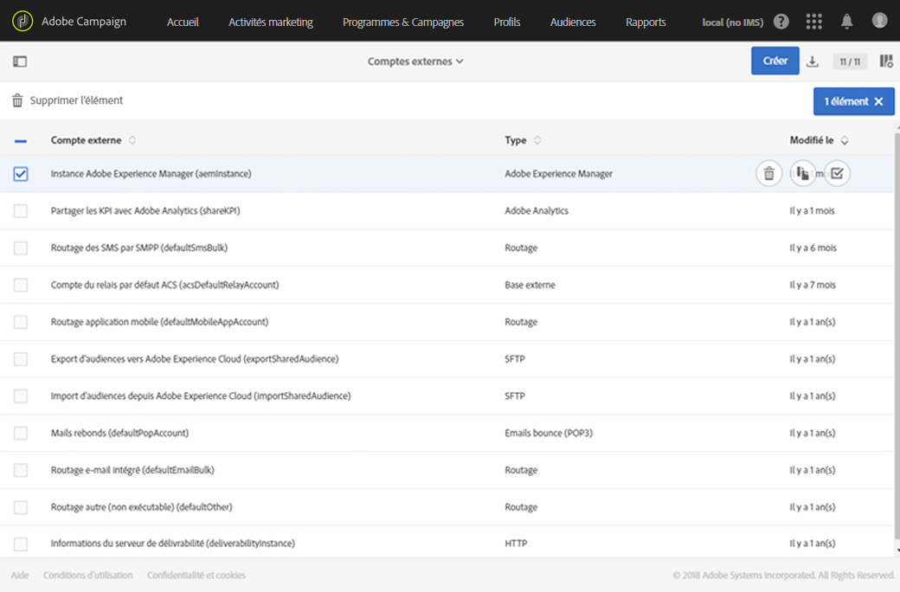Expand the Comptes externes dropdown
The width and height of the screenshot is (900, 592).
click(x=415, y=61)
